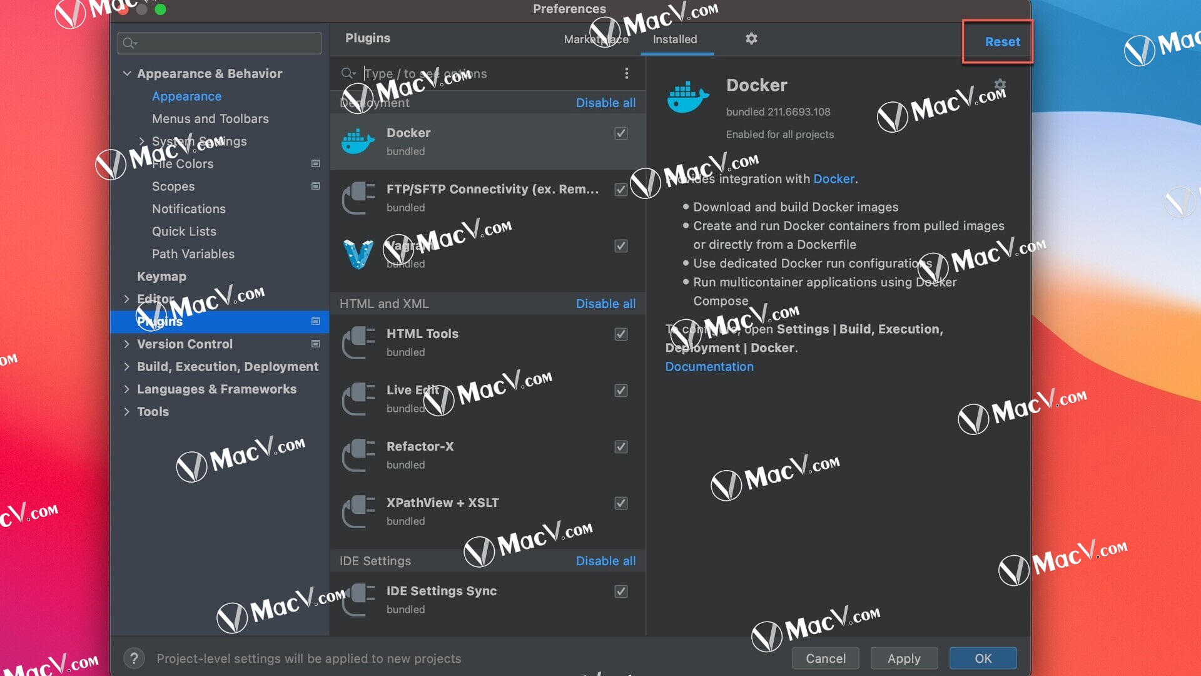Click the Live Edit plugin icon

click(358, 399)
